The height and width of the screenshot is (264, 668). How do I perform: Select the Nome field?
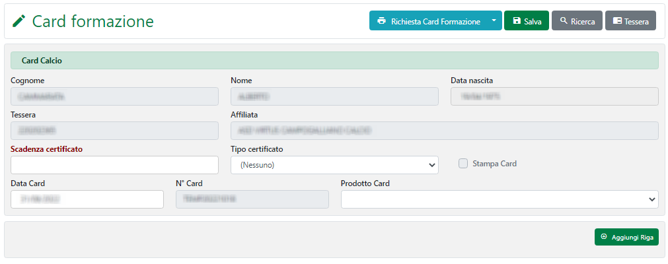tap(334, 96)
